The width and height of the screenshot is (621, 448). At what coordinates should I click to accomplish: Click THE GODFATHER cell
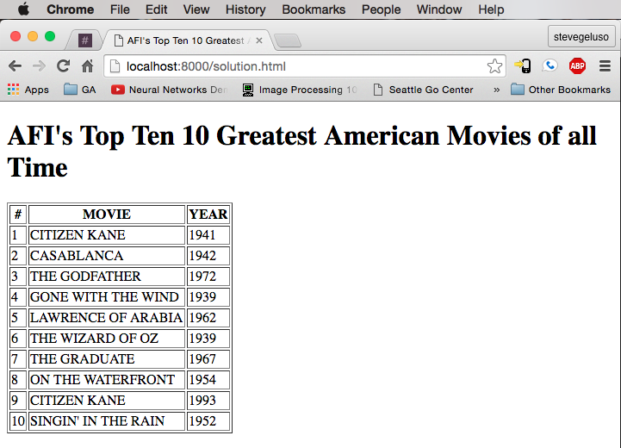point(107,276)
